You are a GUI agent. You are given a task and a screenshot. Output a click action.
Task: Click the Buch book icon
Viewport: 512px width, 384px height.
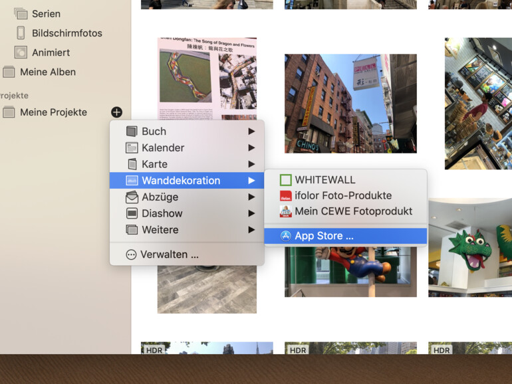(x=132, y=131)
